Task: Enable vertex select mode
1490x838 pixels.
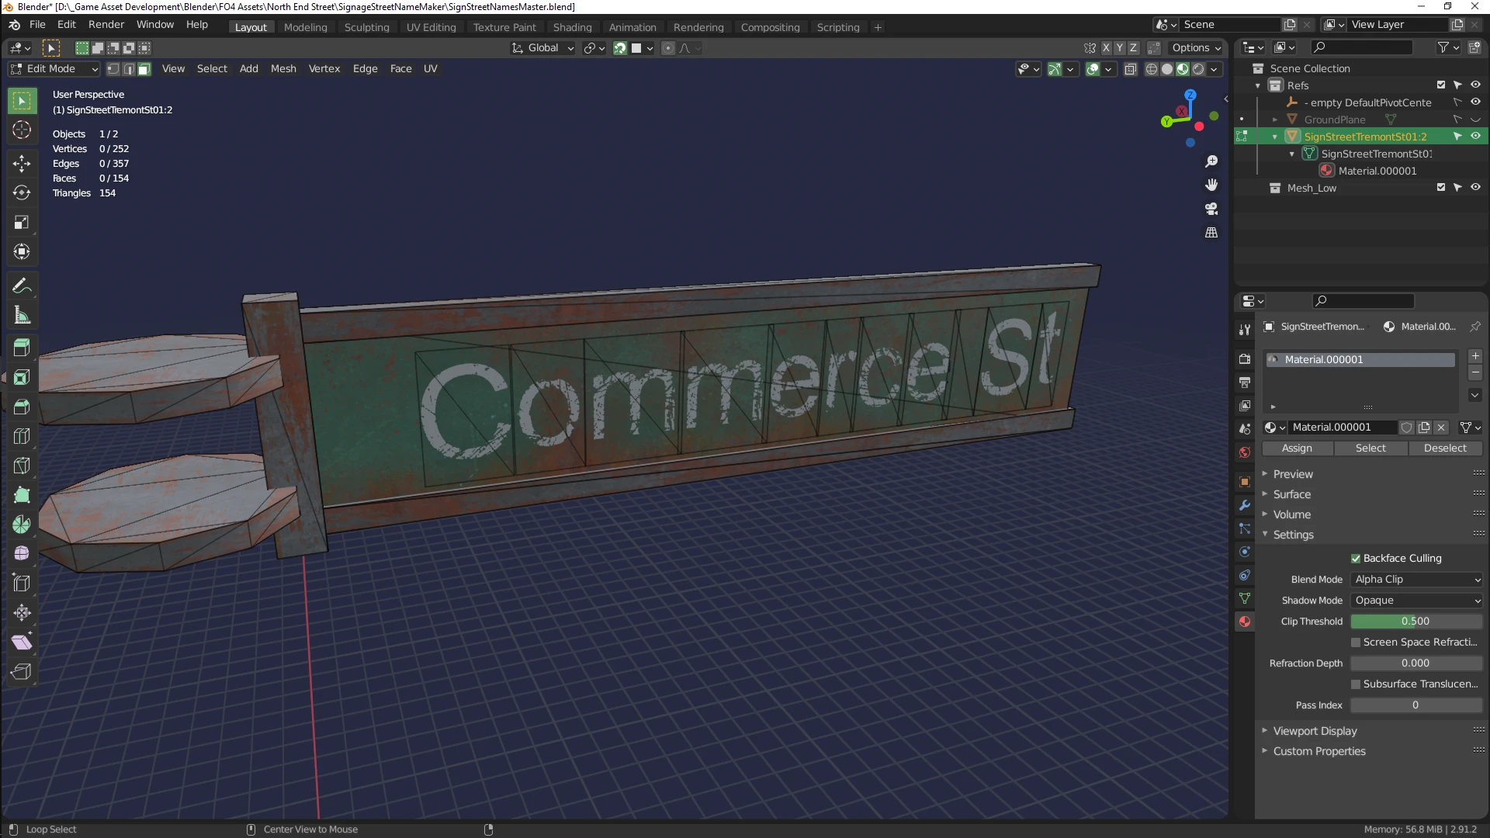Action: (x=113, y=69)
